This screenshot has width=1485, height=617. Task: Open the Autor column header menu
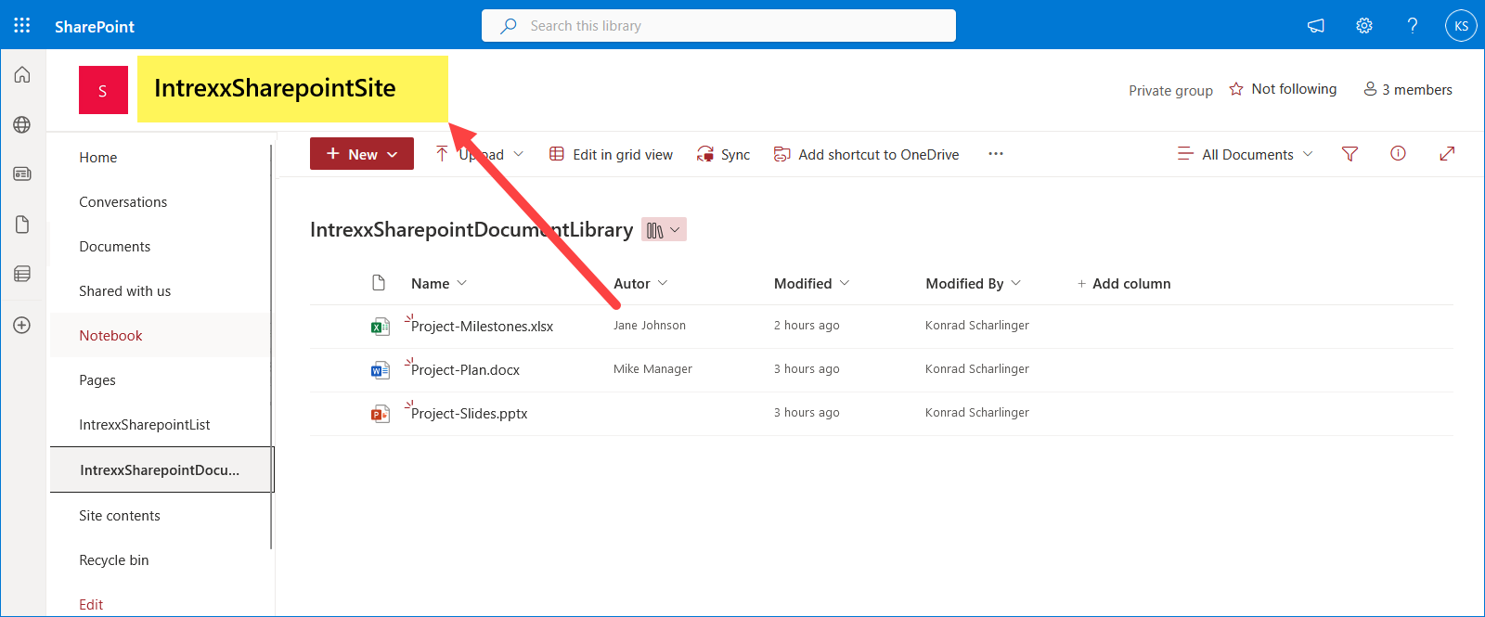(641, 284)
